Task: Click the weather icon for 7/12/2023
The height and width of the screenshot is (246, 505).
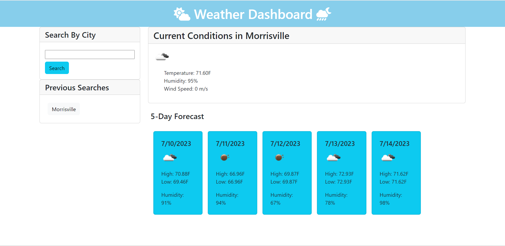Action: pyautogui.click(x=279, y=158)
